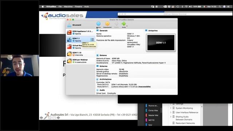Click the Sistema section header
Viewport: 233px width, 131px height.
pos(103,55)
